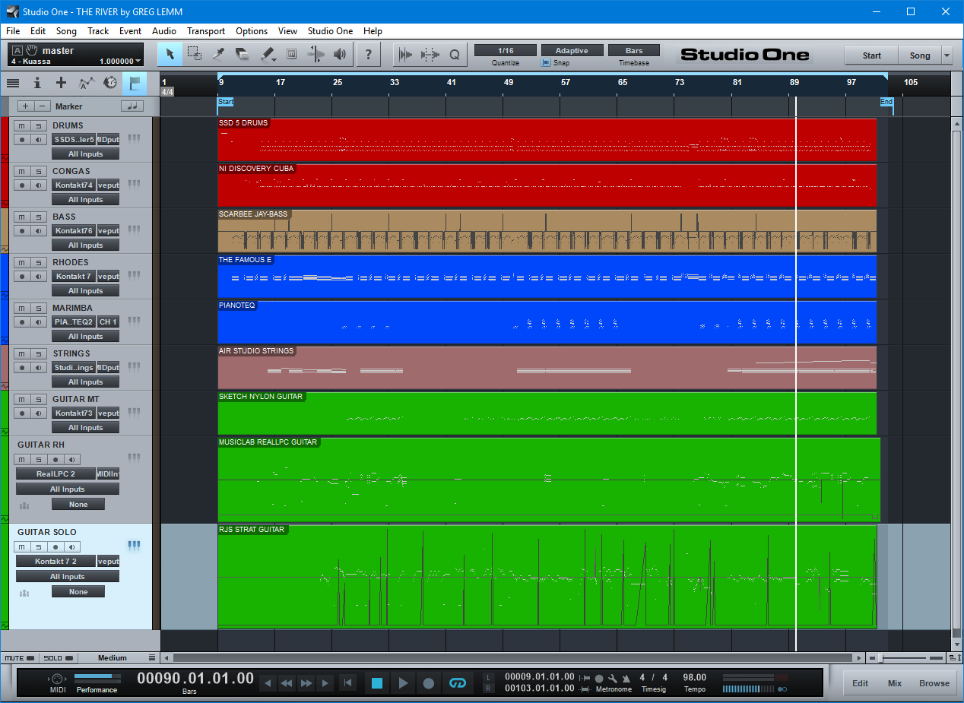Open the Audio menu
The width and height of the screenshot is (964, 703).
click(x=164, y=31)
